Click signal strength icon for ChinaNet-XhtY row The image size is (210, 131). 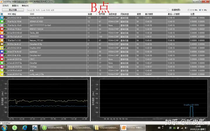pyautogui.click(x=5, y=55)
